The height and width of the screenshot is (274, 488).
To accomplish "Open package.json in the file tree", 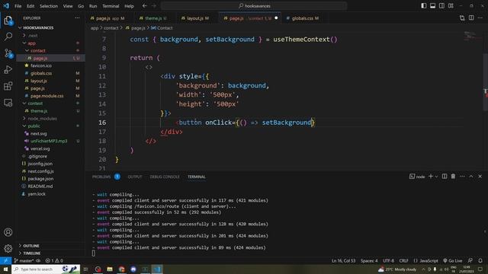I will [40, 179].
